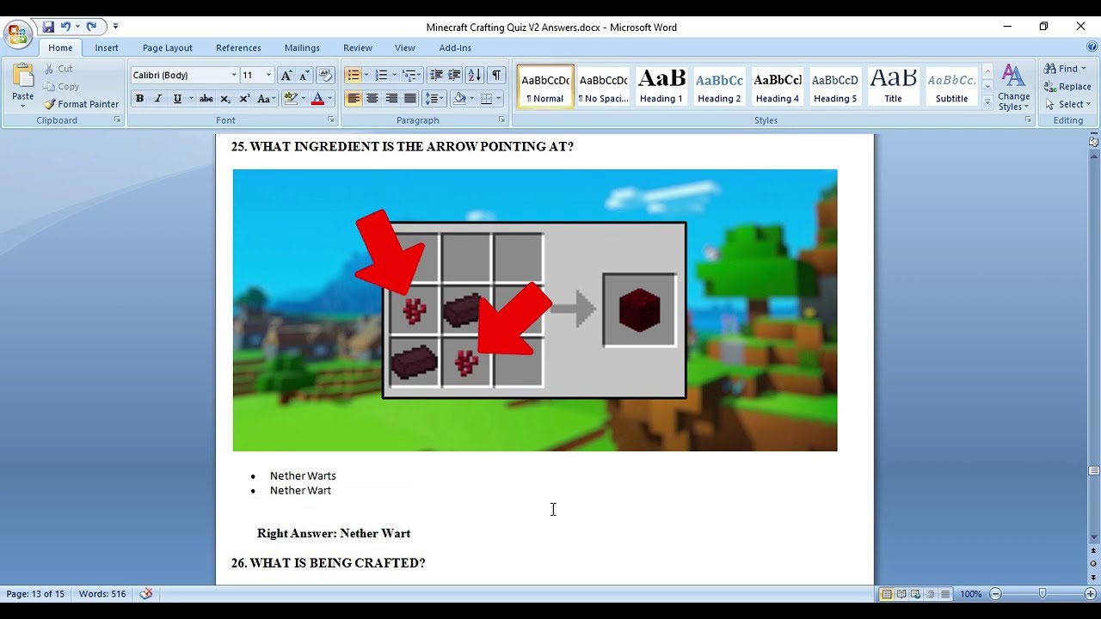The width and height of the screenshot is (1101, 619).
Task: Grow font size with the large A
Action: pyautogui.click(x=286, y=75)
